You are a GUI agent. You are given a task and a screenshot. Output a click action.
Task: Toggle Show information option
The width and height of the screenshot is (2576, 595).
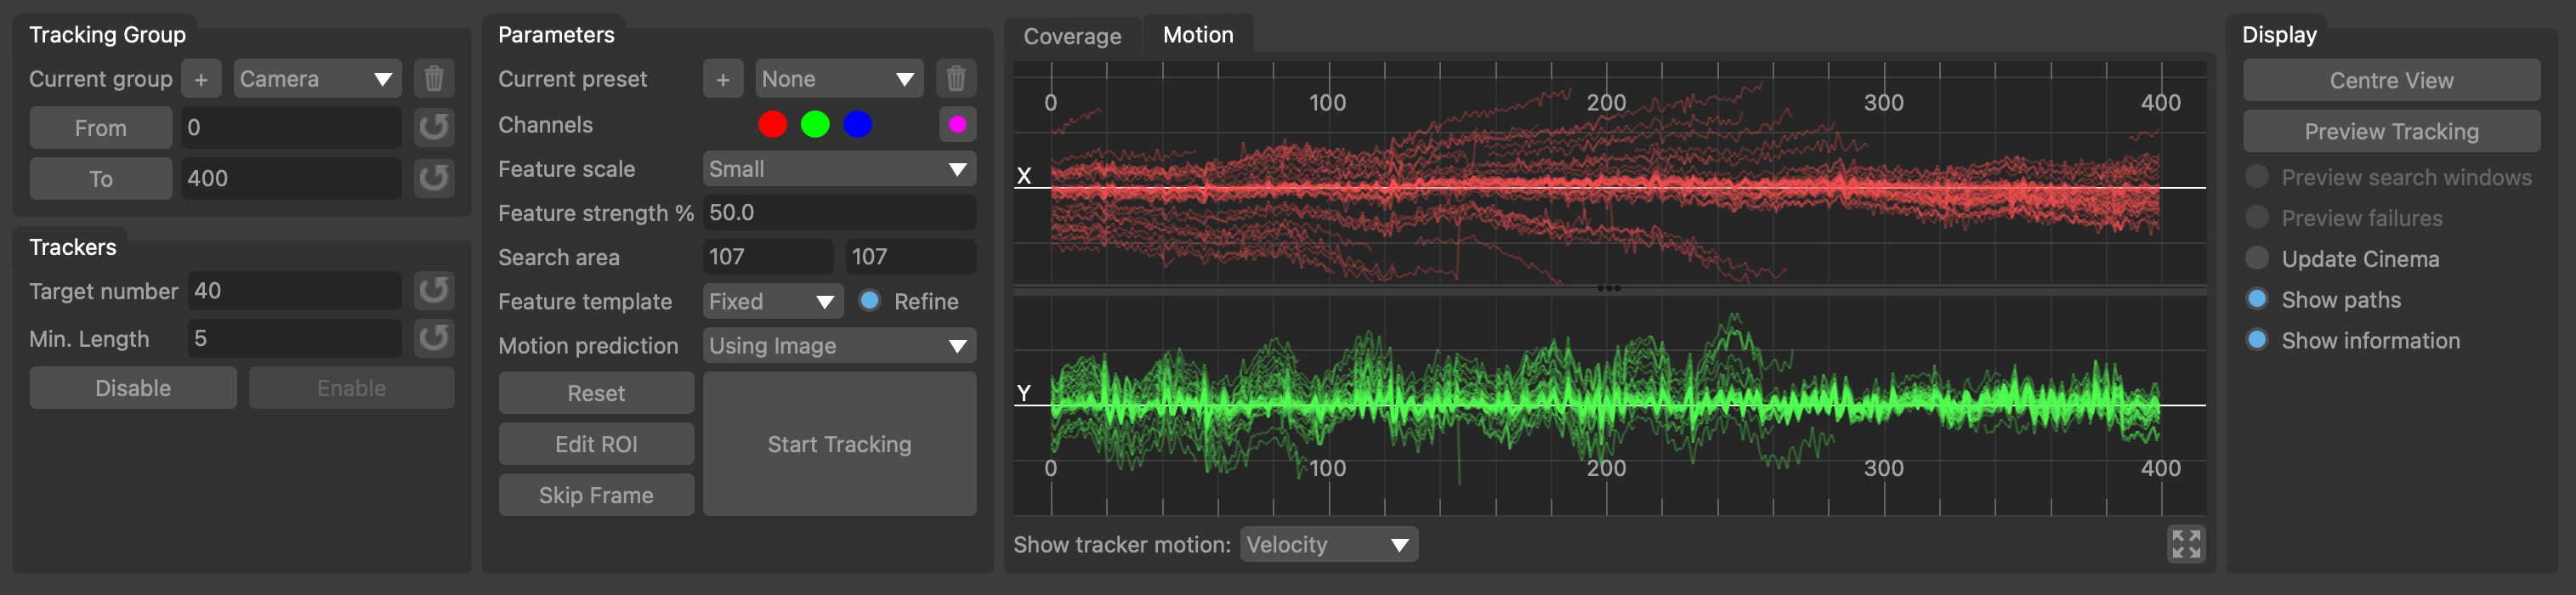pyautogui.click(x=2257, y=341)
